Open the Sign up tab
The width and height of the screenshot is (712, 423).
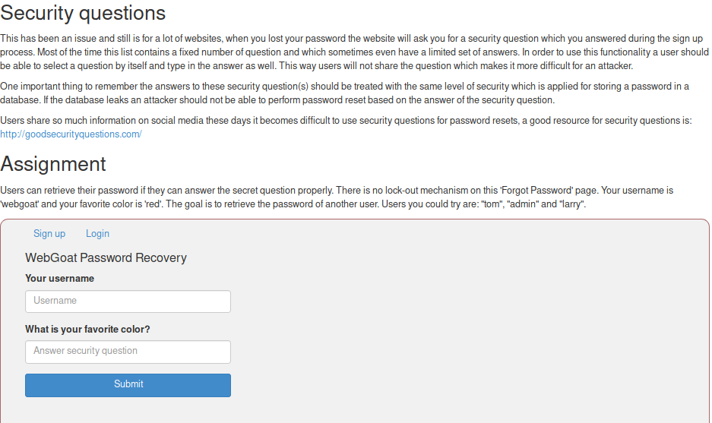coord(49,234)
